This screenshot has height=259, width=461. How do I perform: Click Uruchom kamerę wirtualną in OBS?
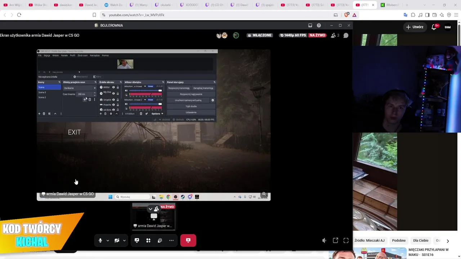[188, 100]
